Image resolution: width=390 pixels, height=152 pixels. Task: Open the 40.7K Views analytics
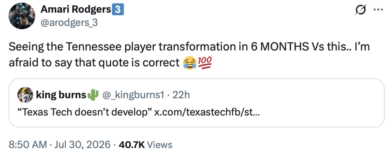click(145, 144)
